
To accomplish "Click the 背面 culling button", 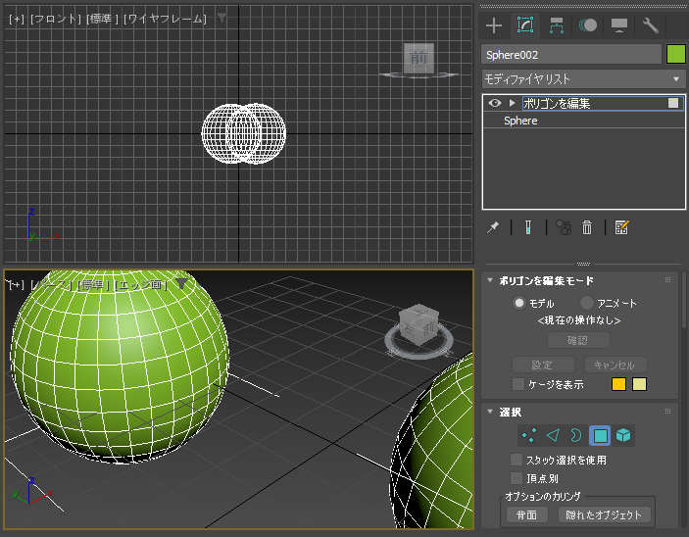I will [x=527, y=514].
